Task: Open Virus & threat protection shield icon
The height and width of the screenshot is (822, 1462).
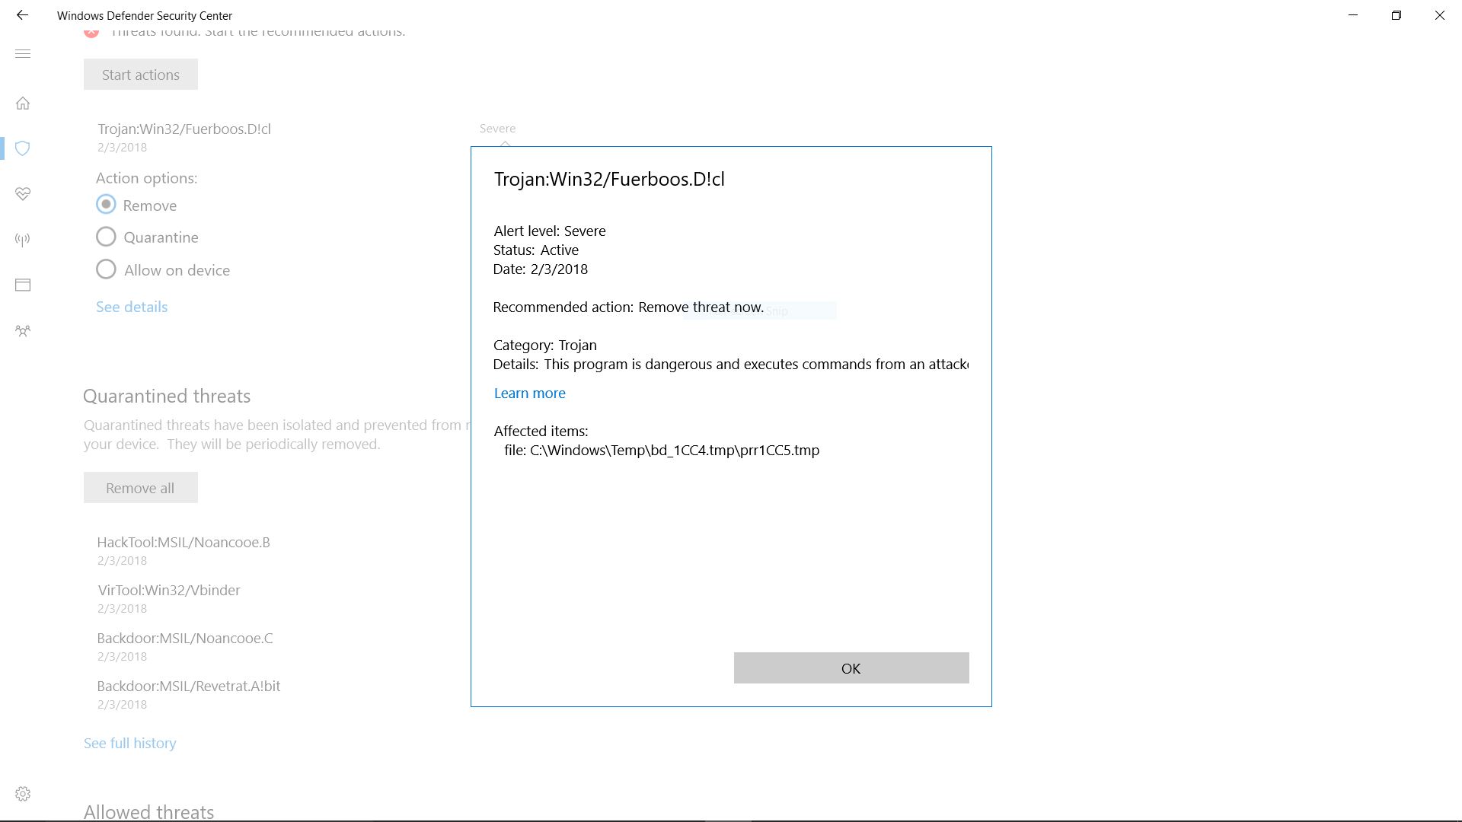Action: click(x=23, y=148)
